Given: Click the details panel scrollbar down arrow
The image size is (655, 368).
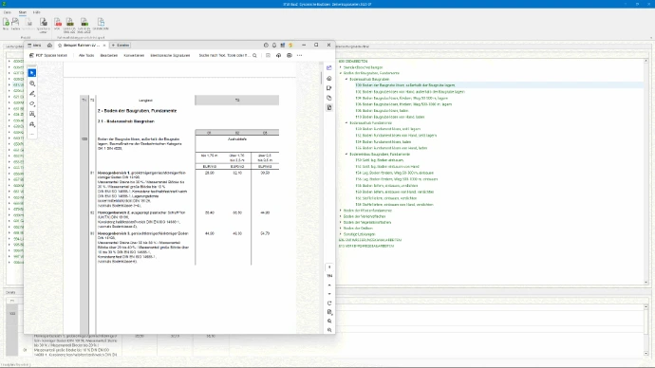Looking at the screenshot, I should 646,354.
